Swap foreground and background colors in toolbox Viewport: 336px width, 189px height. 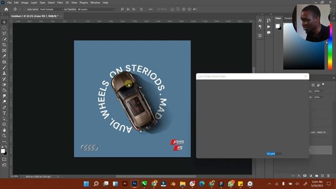[6, 147]
